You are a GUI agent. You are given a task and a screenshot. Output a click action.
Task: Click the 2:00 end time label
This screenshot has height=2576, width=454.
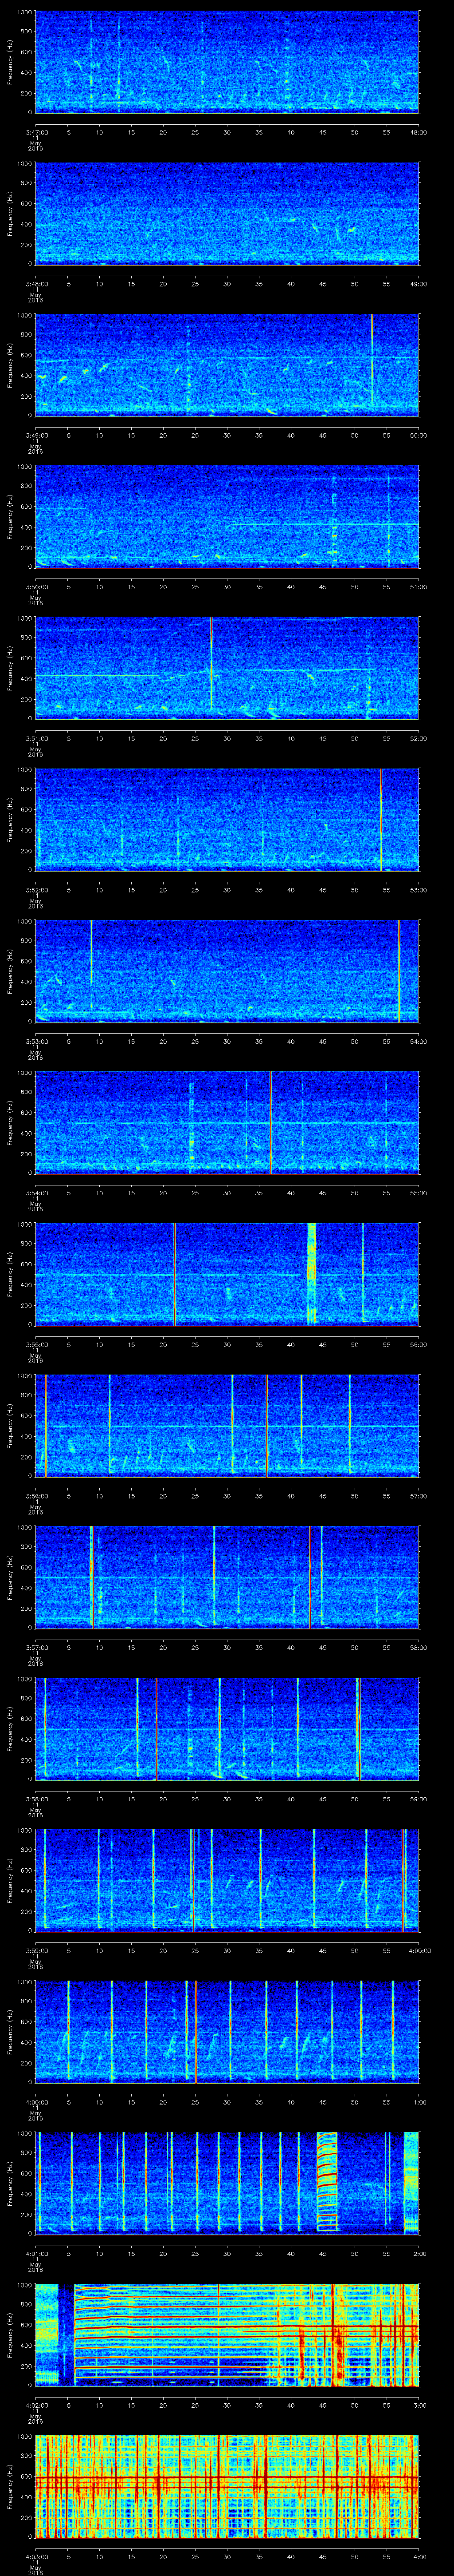(x=420, y=2255)
